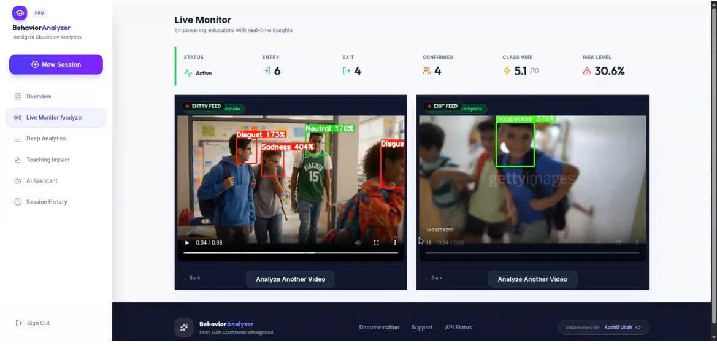The image size is (717, 346).
Task: Click the PRO badge beside the logo
Action: [40, 13]
